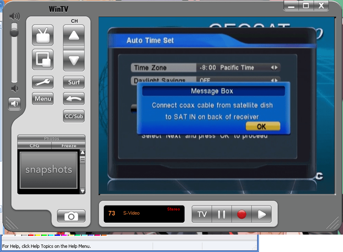The height and width of the screenshot is (252, 343).
Task: Click the Daylight Savings arrow selector
Action: (x=274, y=80)
